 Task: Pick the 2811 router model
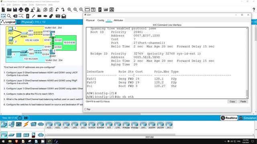(169, 125)
